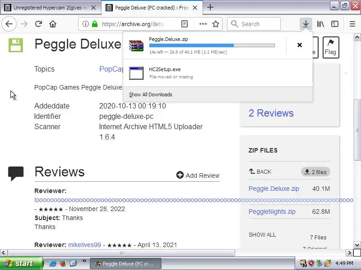The width and height of the screenshot is (361, 270).
Task: Click the third quick launch icon
Action: pyautogui.click(x=73, y=263)
